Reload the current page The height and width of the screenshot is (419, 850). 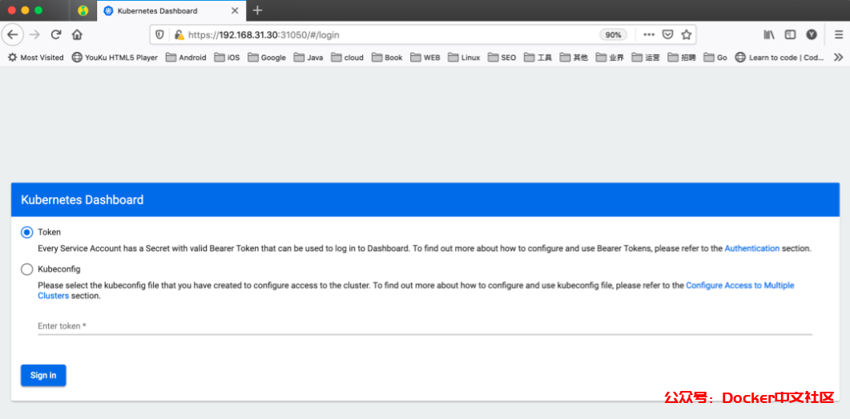[56, 34]
